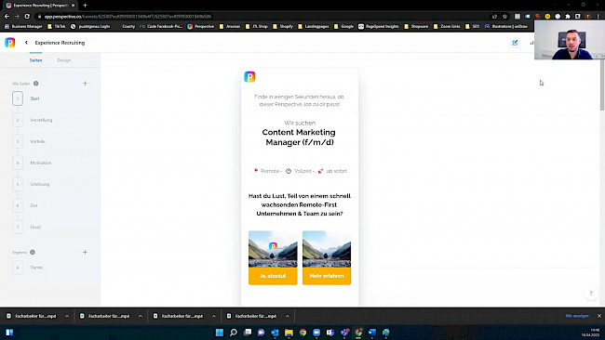Open Task View from the taskbar
This screenshot has width=605, height=340.
pyautogui.click(x=248, y=333)
